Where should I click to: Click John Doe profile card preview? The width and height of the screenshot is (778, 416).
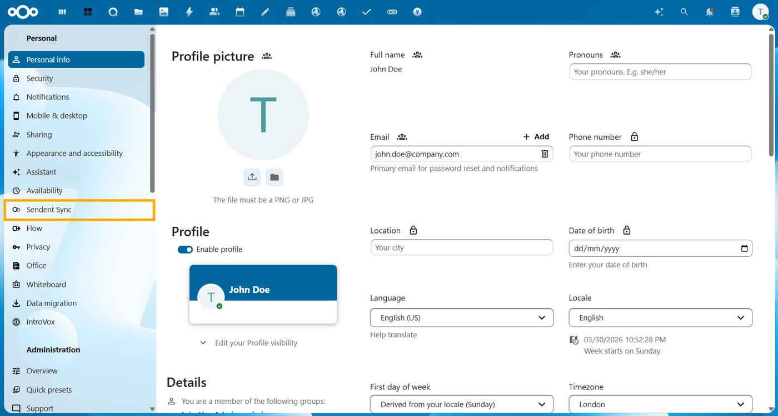(263, 295)
